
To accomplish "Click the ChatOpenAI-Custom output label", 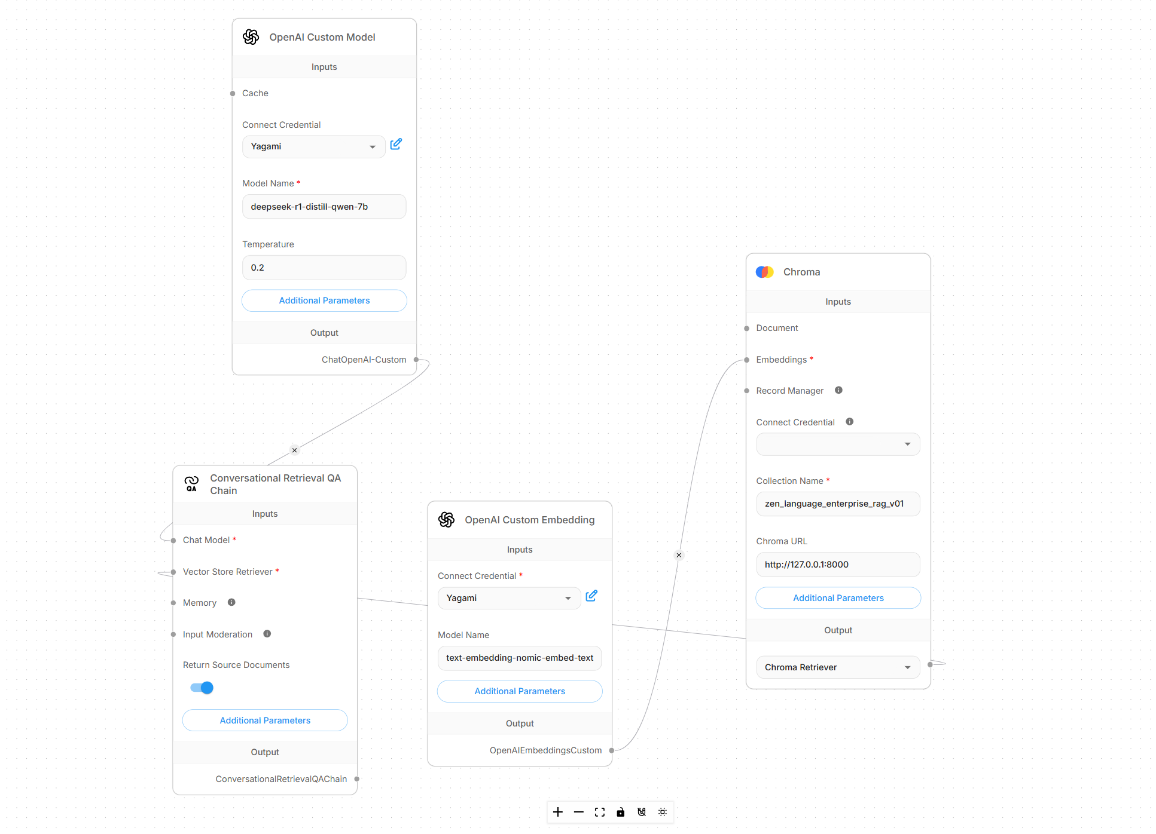I will coord(364,360).
